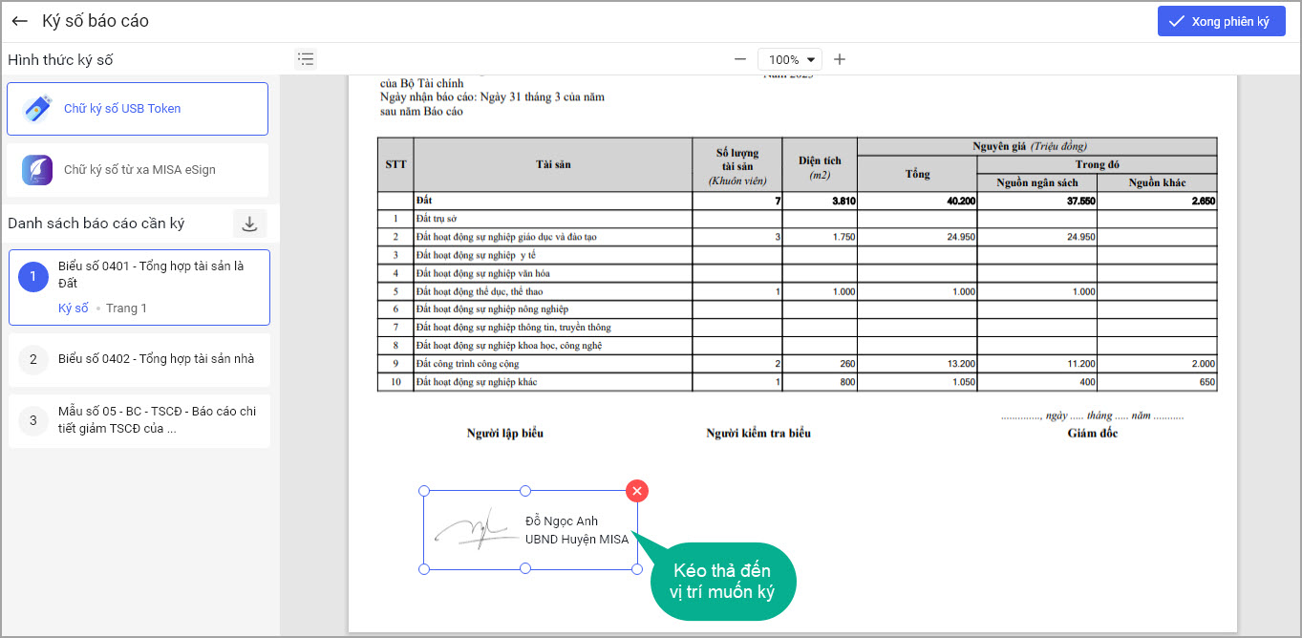Click the value 13.200 in Tổng column
1302x638 pixels.
click(x=960, y=364)
